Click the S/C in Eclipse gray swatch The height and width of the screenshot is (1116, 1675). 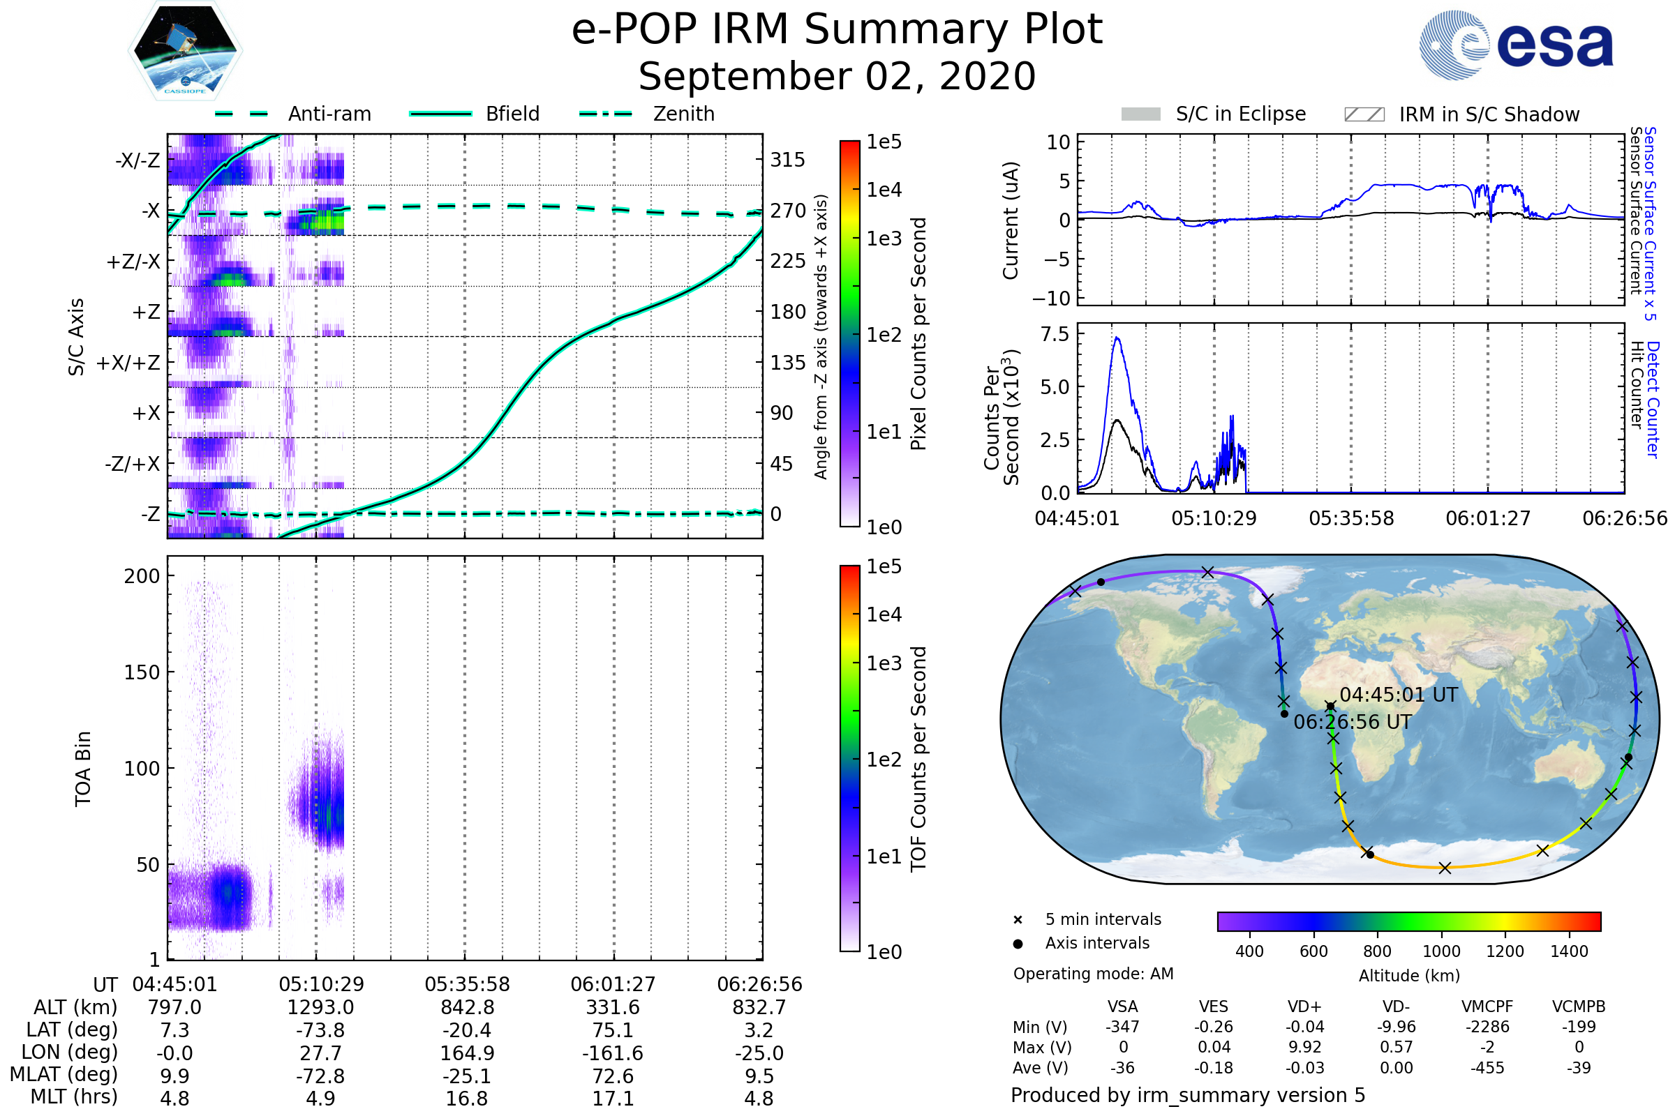click(1140, 114)
